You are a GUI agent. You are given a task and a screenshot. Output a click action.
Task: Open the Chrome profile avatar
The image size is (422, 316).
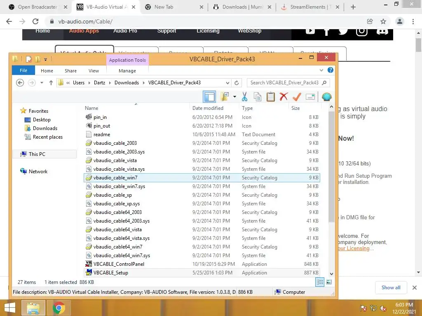(x=400, y=21)
